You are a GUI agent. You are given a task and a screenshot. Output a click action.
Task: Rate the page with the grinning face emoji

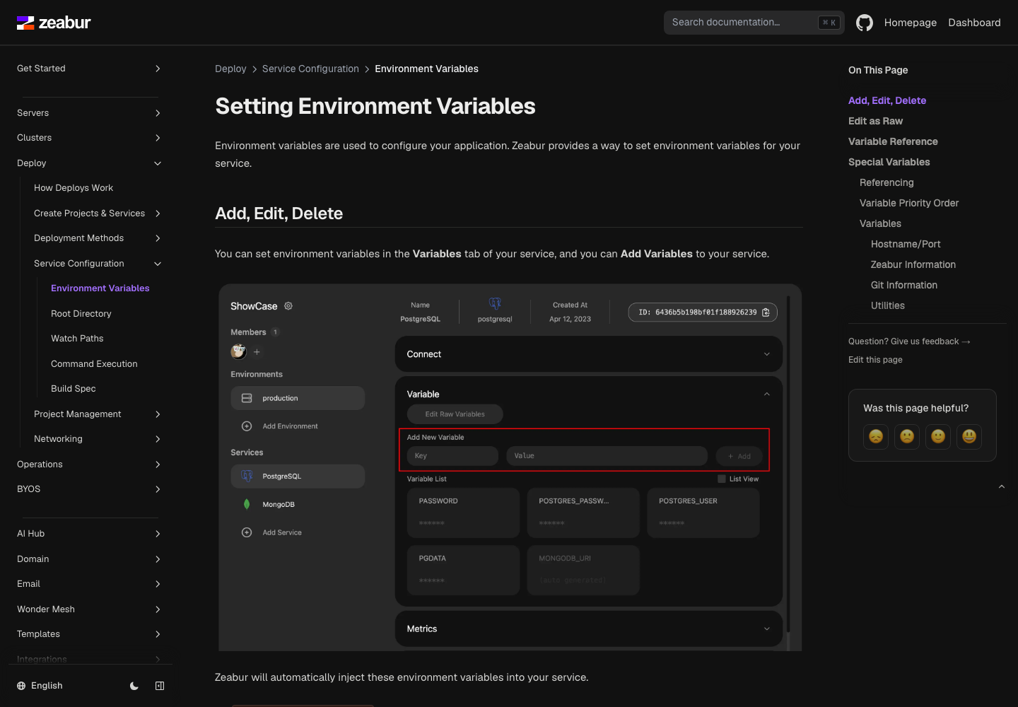969,437
